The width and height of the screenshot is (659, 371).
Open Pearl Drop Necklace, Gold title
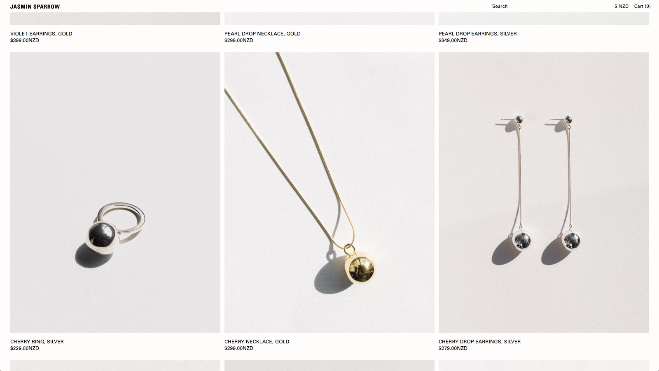pos(262,34)
